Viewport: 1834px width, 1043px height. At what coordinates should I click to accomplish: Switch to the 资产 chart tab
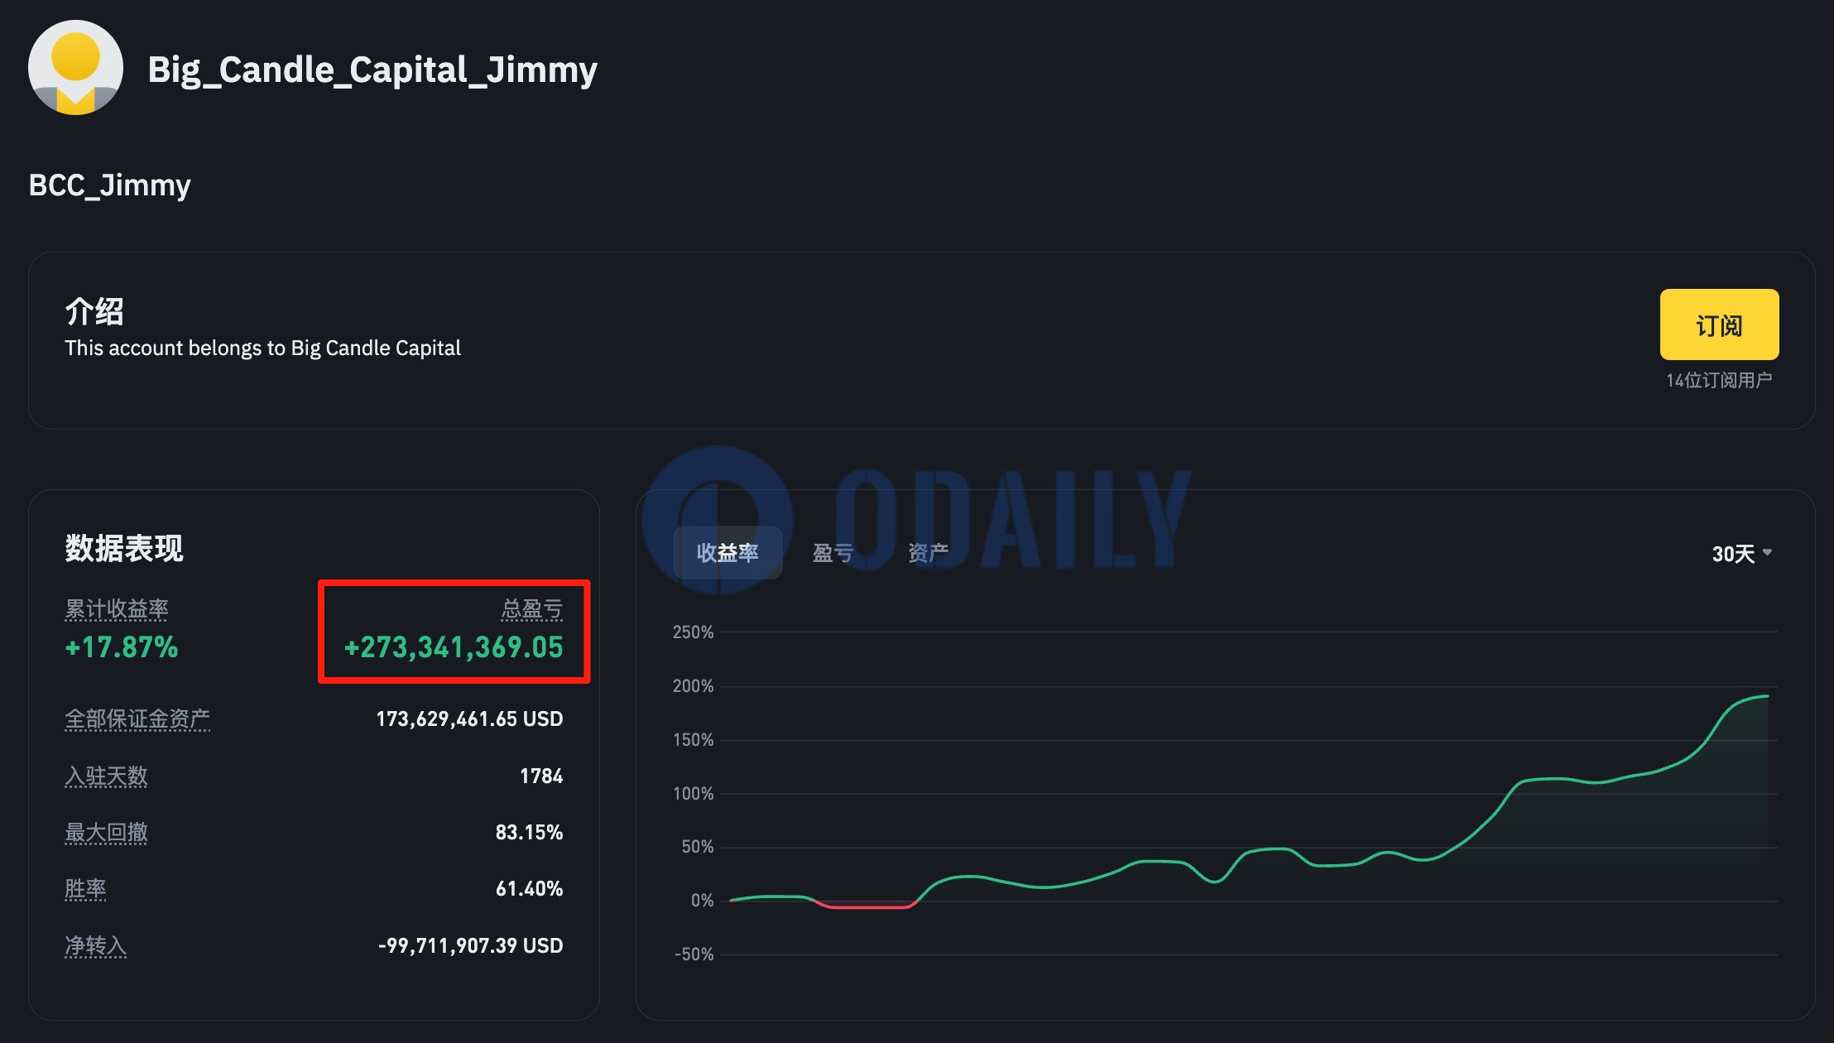[928, 552]
